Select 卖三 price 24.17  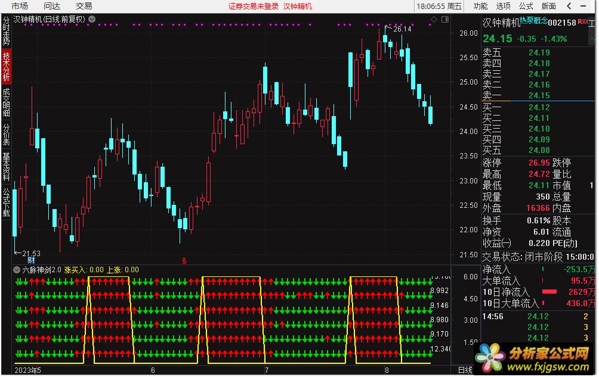tap(539, 74)
